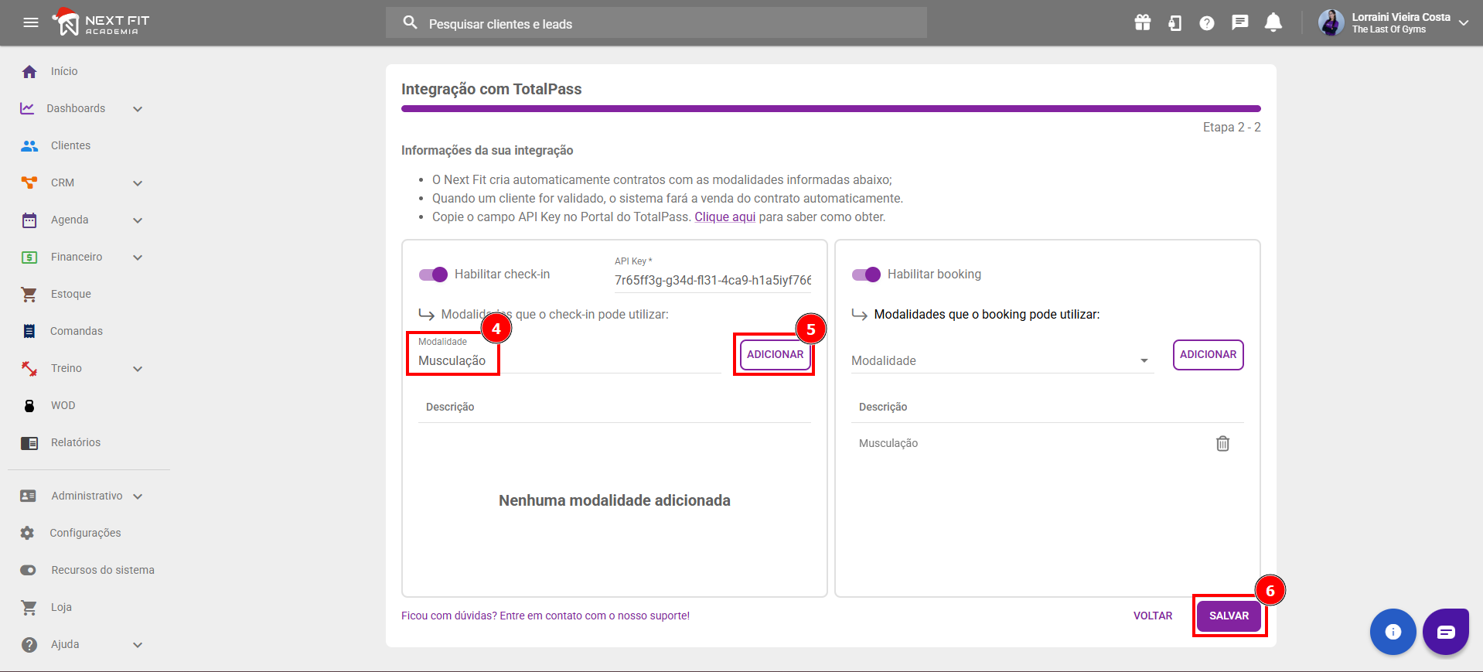Open Relatórios in sidebar
Image resolution: width=1483 pixels, height=672 pixels.
tap(76, 442)
